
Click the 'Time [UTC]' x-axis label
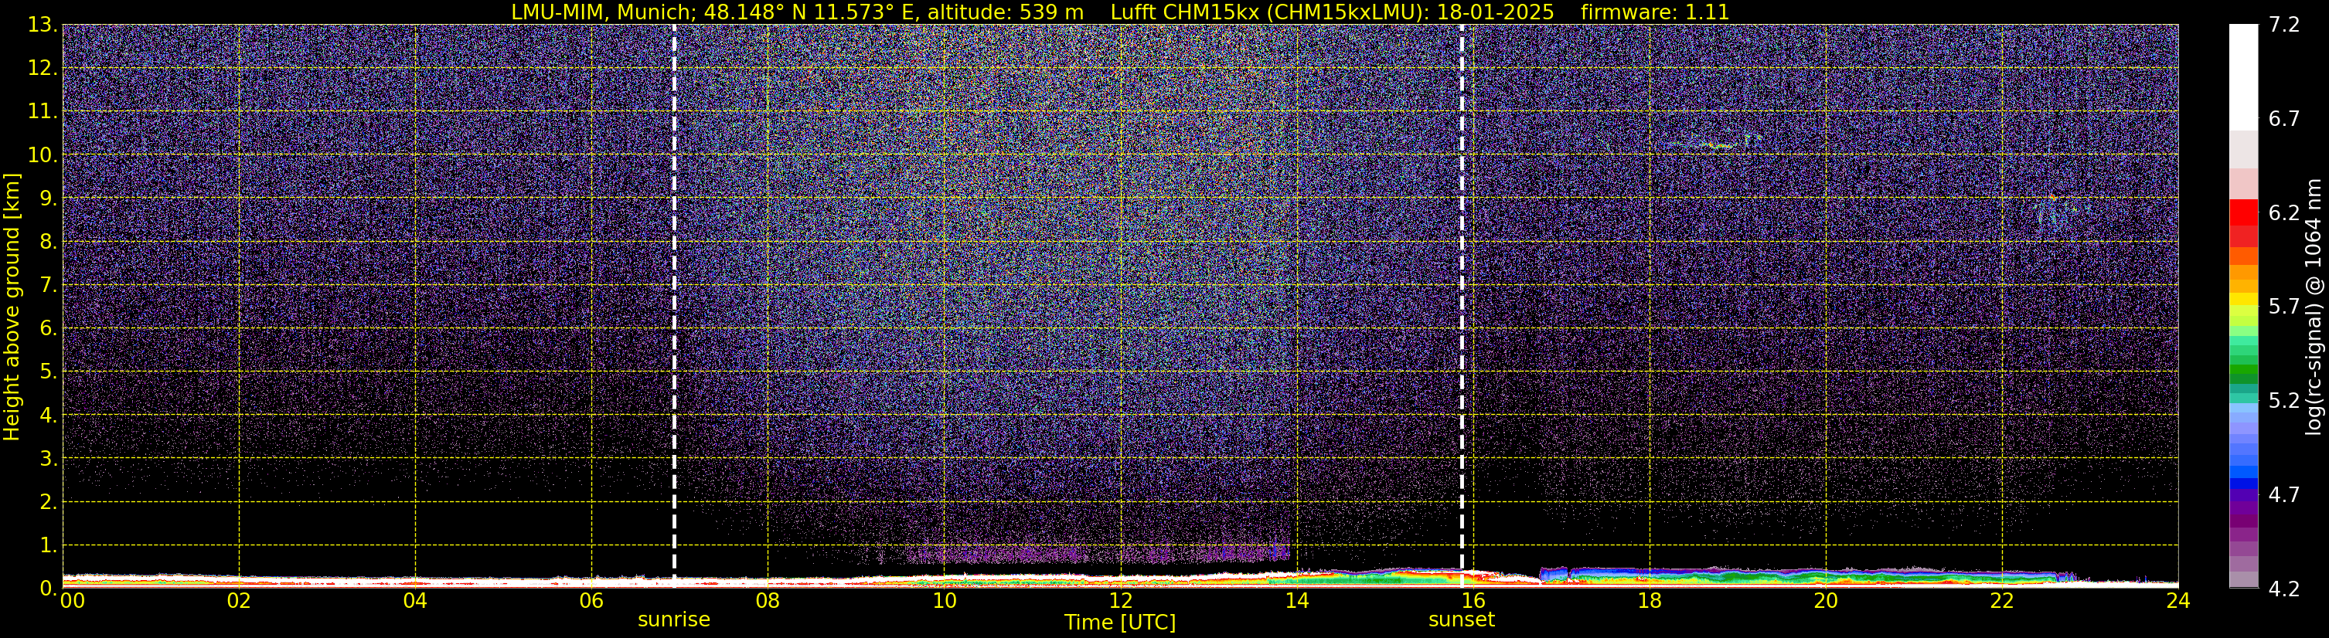click(x=1120, y=623)
